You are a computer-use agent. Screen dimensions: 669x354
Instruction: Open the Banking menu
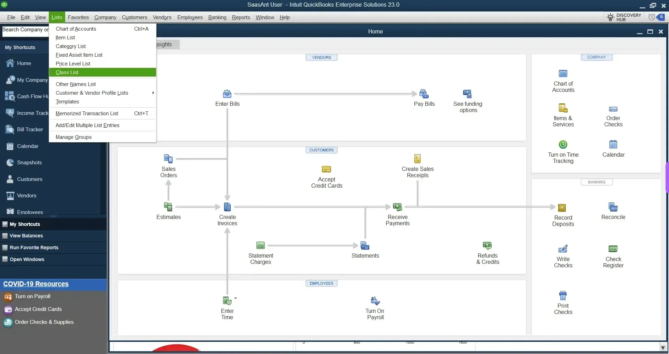click(x=217, y=17)
